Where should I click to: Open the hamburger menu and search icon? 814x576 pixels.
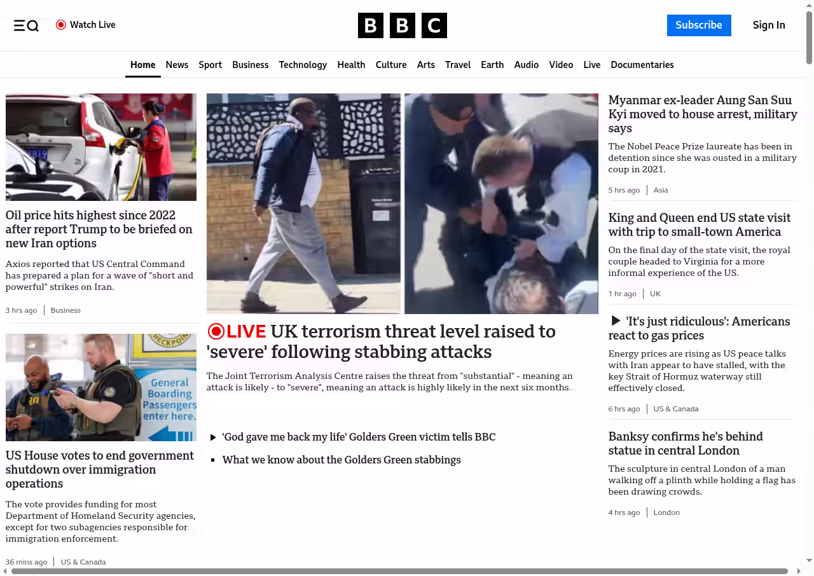pos(26,25)
